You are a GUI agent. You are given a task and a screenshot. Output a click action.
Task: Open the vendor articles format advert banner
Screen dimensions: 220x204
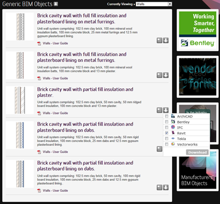pyautogui.click(x=197, y=77)
